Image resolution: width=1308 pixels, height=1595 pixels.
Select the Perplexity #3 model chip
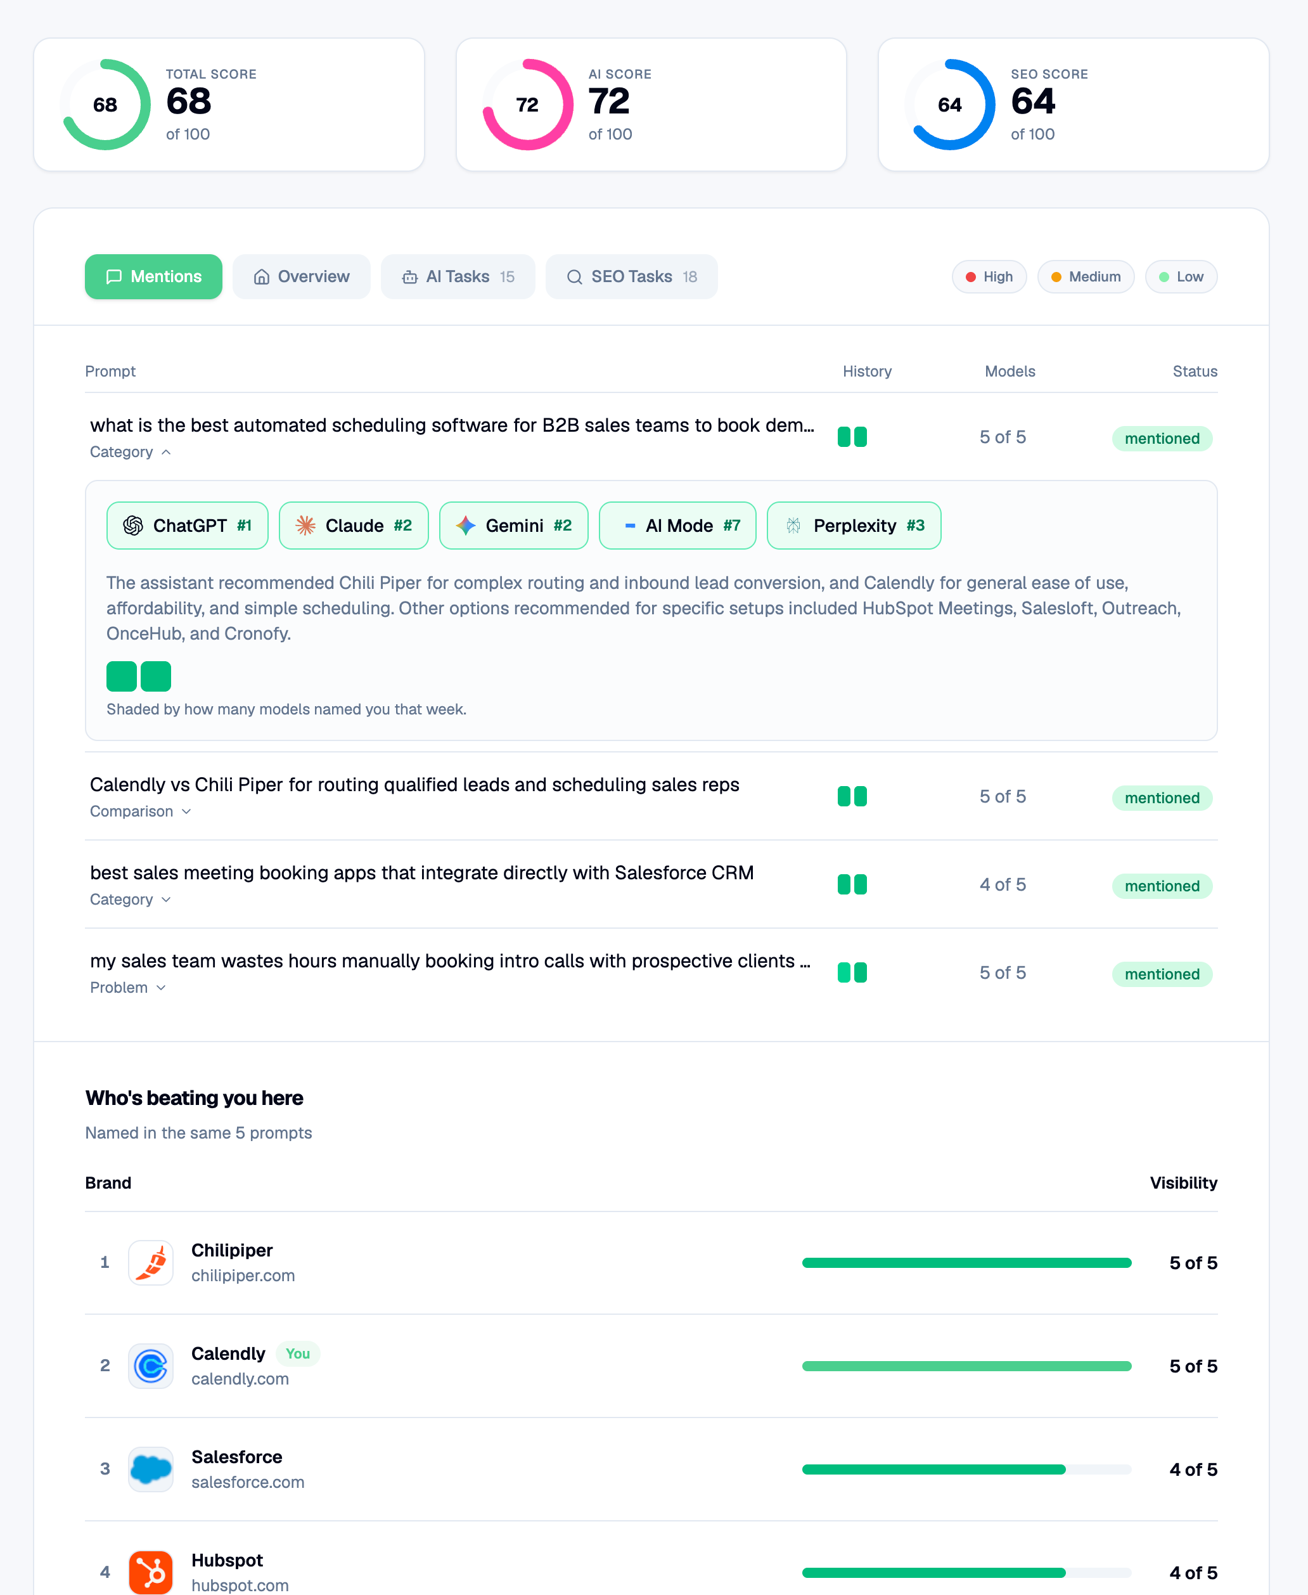[854, 526]
